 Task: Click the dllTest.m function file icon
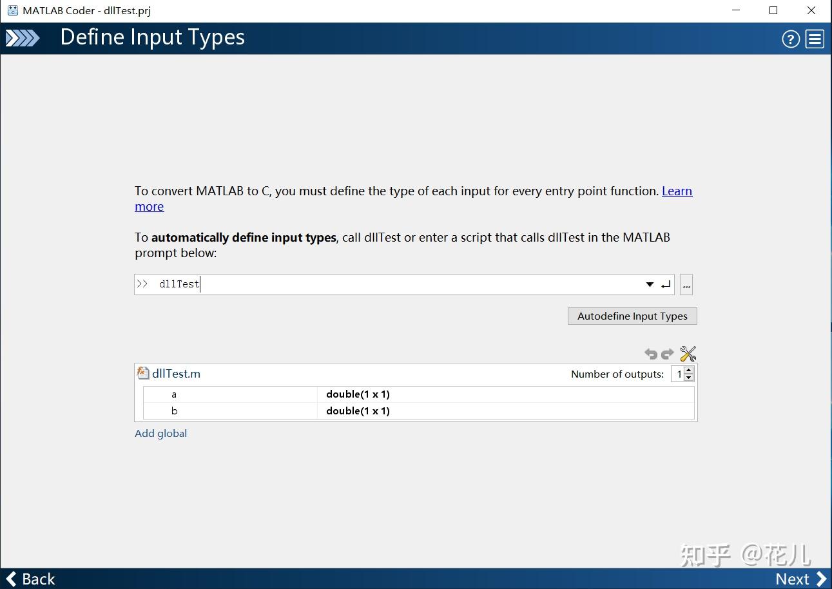[x=143, y=373]
